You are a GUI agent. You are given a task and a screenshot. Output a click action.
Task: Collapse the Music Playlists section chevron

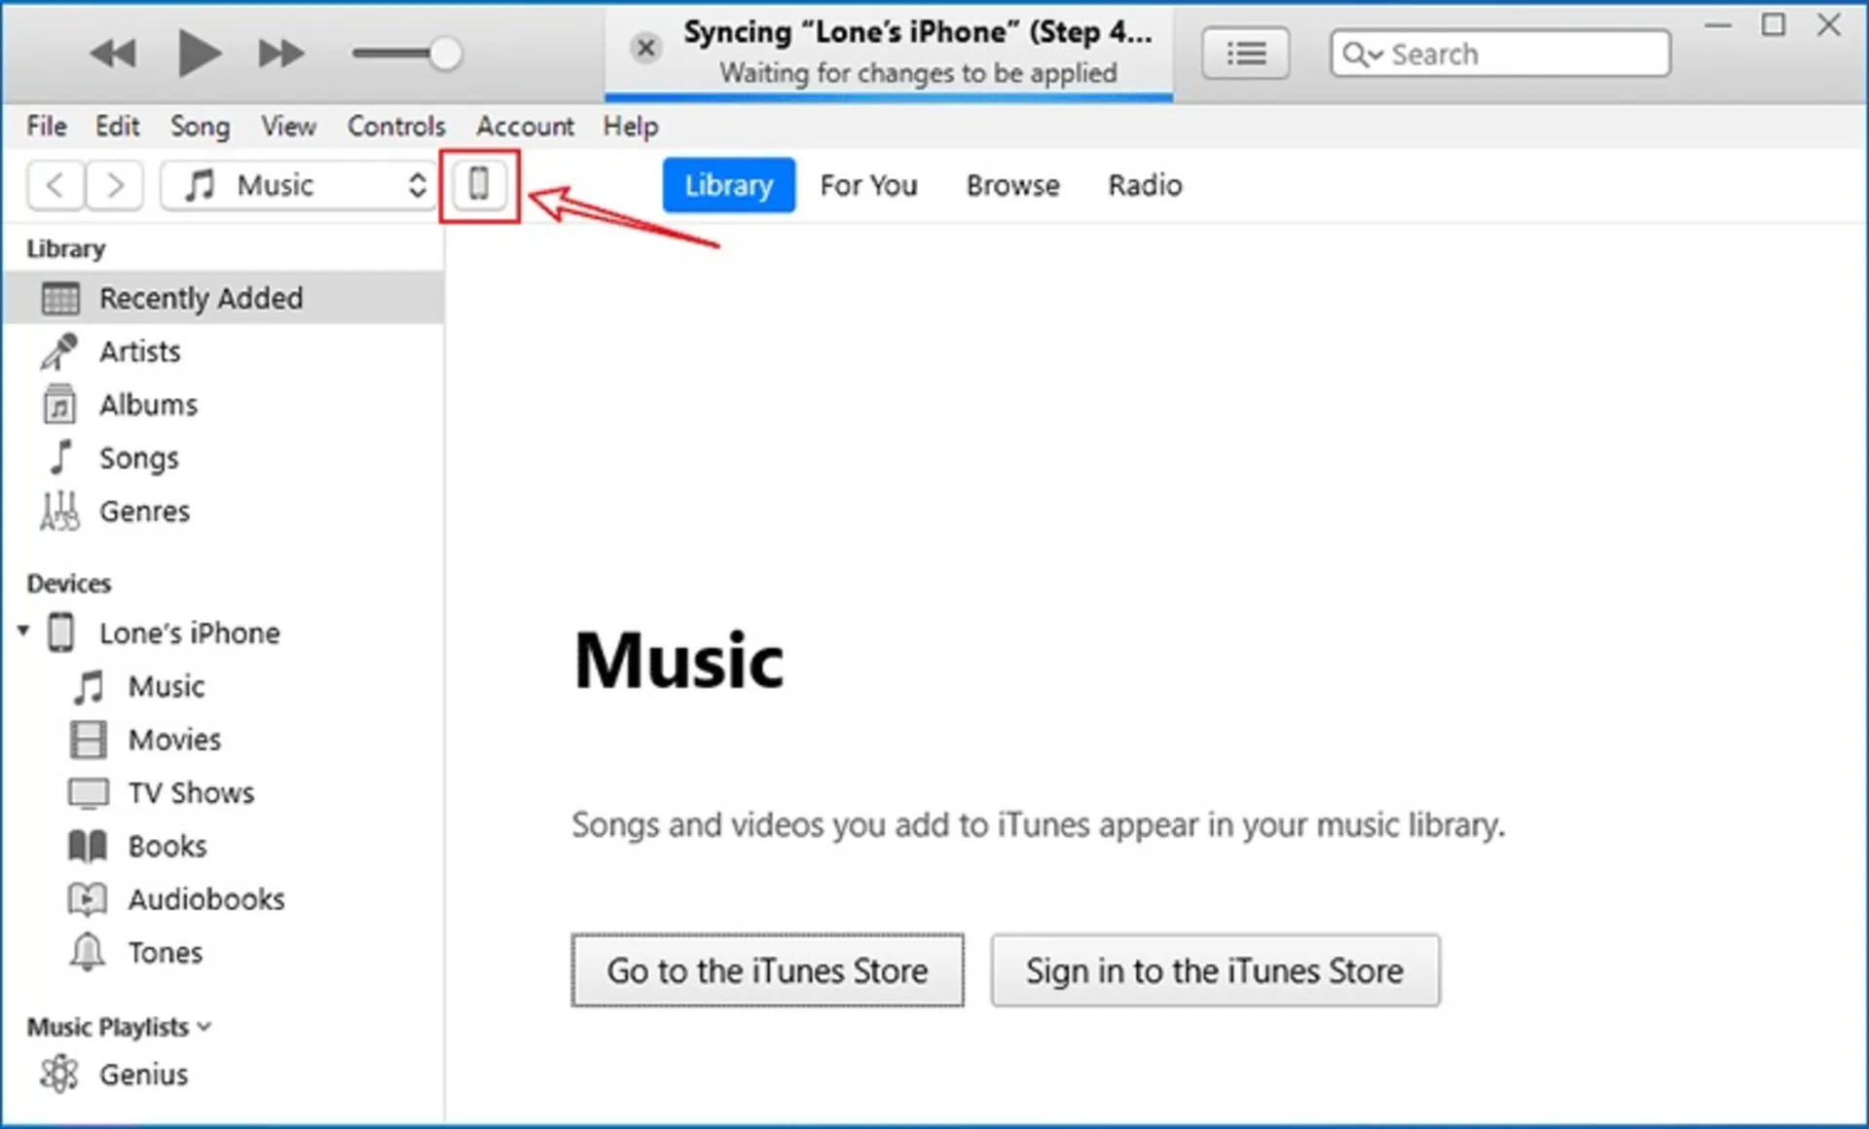[204, 1027]
